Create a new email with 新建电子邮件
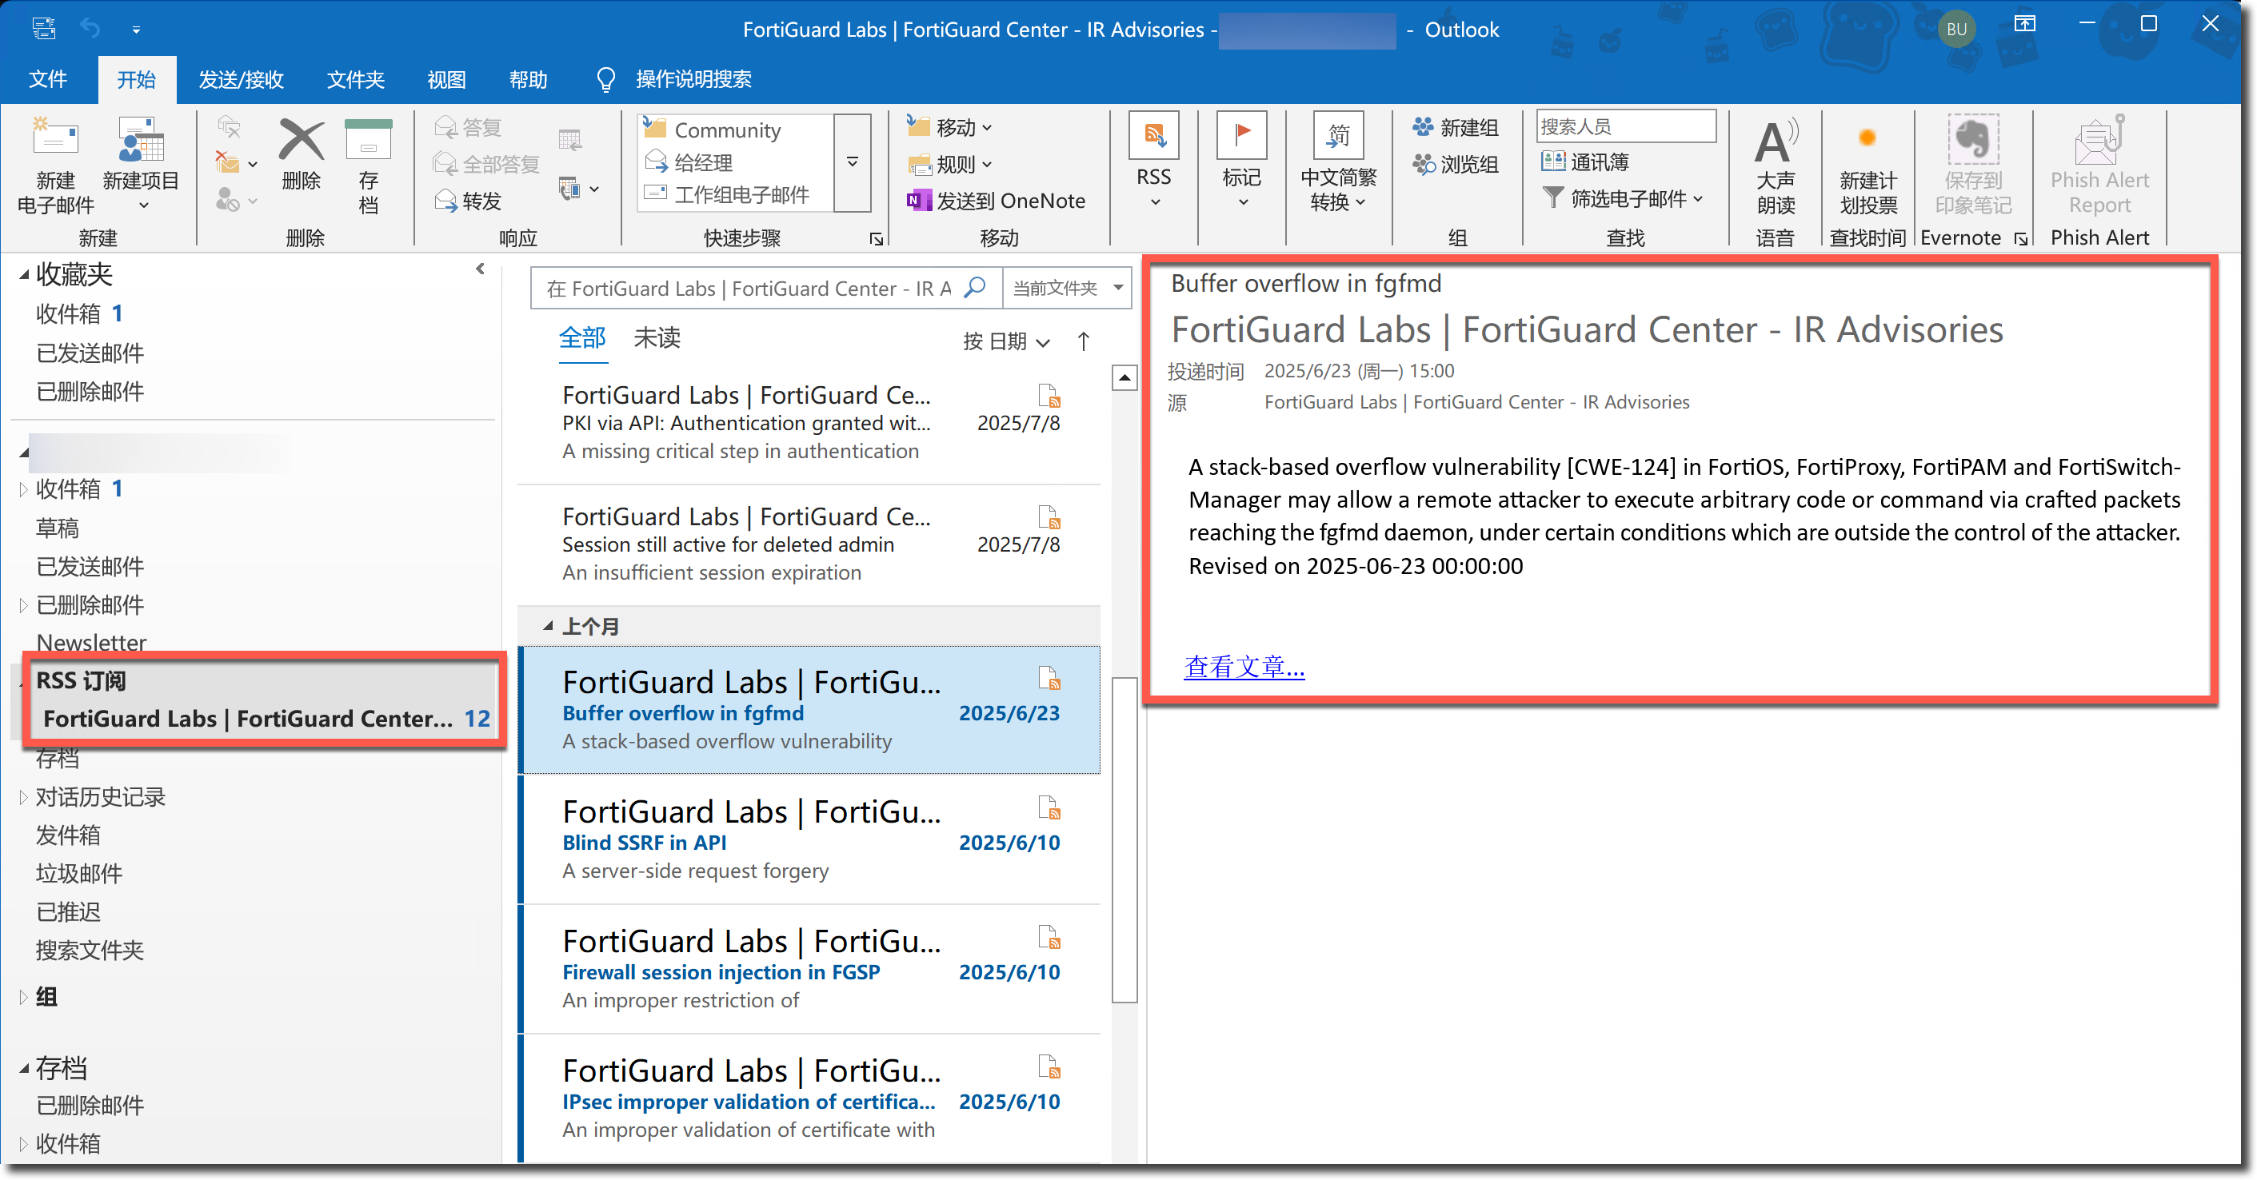 [x=55, y=166]
